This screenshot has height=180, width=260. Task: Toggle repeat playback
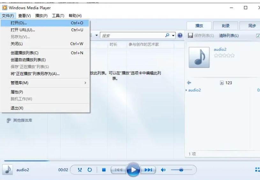(90, 170)
